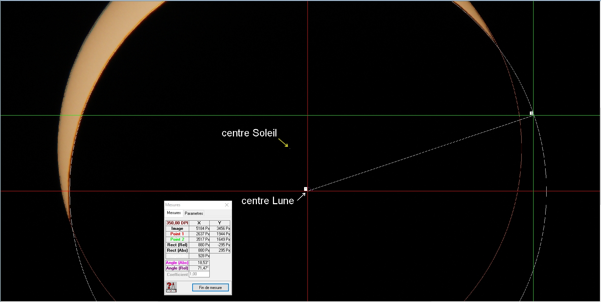
Task: Click the Rect (Abs) row label
Action: [x=177, y=250]
